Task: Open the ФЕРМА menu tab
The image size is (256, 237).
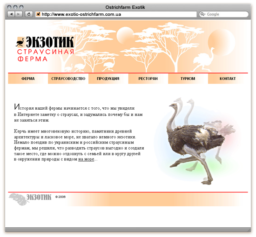Action: click(28, 79)
